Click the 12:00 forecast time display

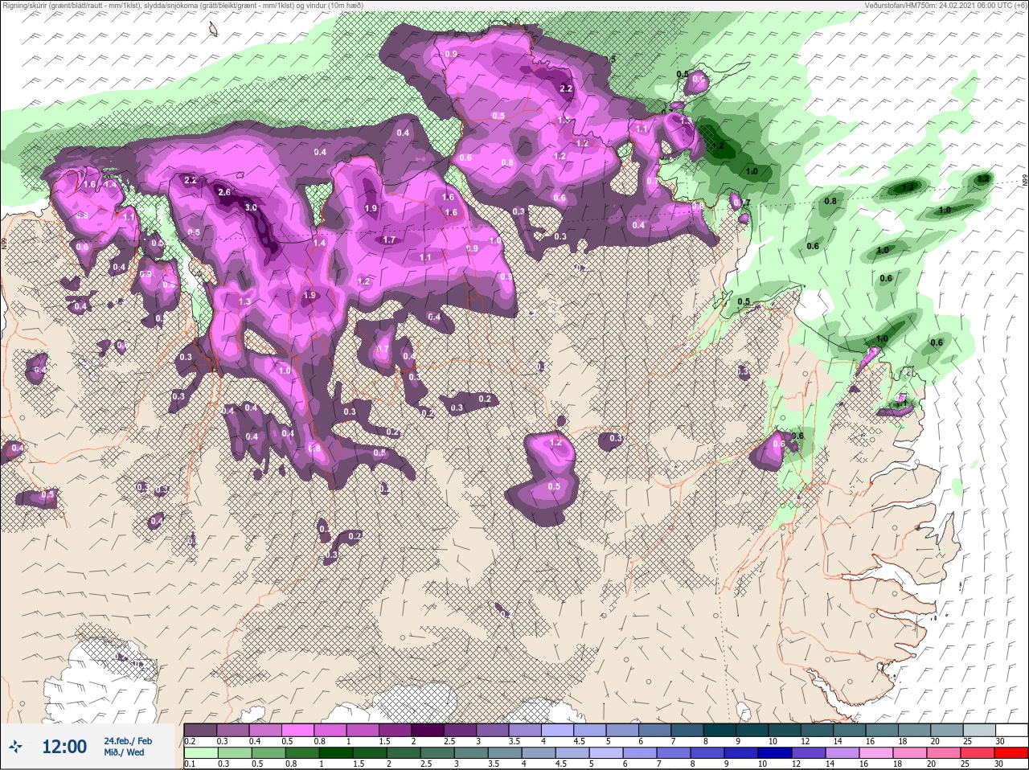click(x=64, y=747)
